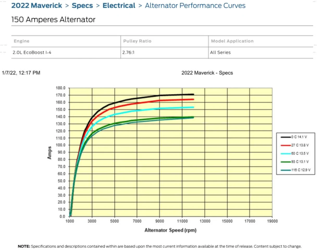Click the '9000' x-axis tick label
This screenshot has height=250, width=317.
click(x=159, y=221)
